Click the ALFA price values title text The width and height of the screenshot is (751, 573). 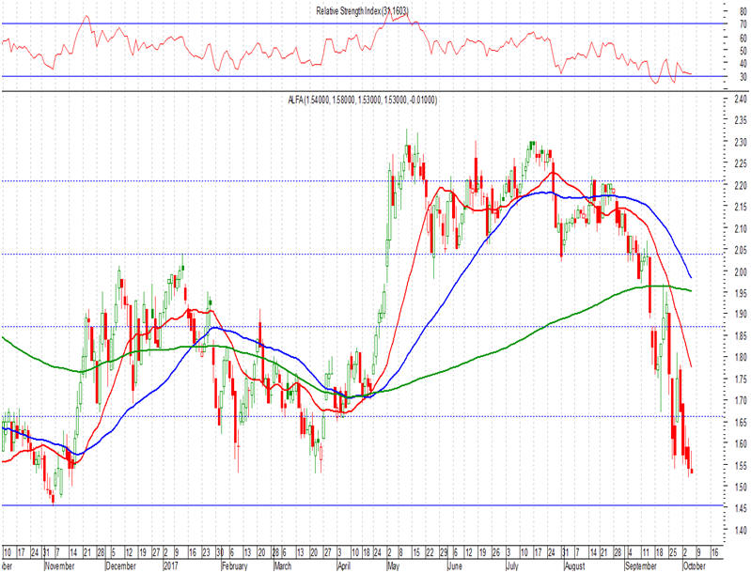click(363, 101)
